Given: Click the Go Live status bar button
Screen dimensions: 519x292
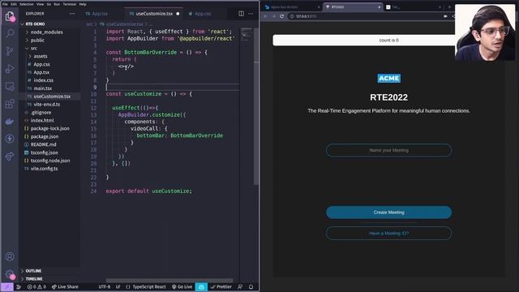Looking at the screenshot, I should [182, 287].
